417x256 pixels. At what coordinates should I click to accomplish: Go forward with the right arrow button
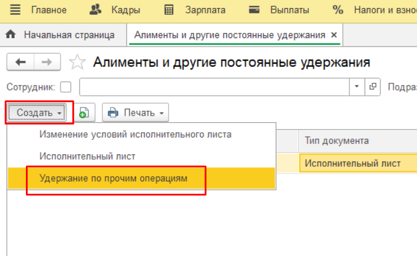pyautogui.click(x=48, y=62)
